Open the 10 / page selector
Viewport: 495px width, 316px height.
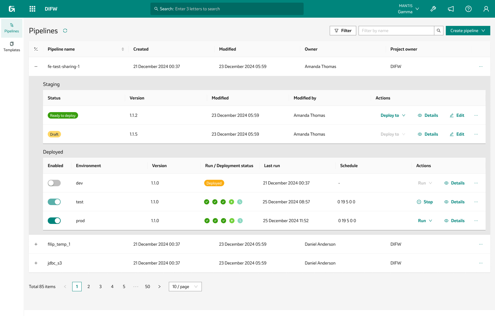pyautogui.click(x=185, y=286)
